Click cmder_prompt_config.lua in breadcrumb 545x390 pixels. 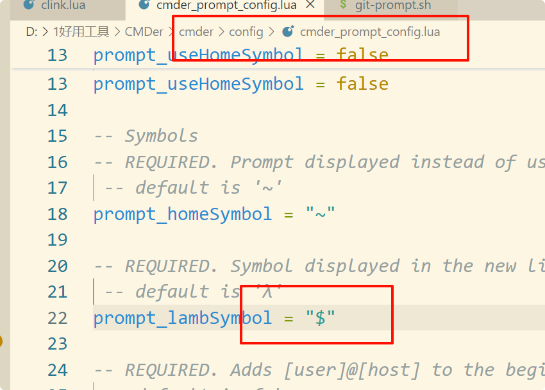tap(370, 32)
